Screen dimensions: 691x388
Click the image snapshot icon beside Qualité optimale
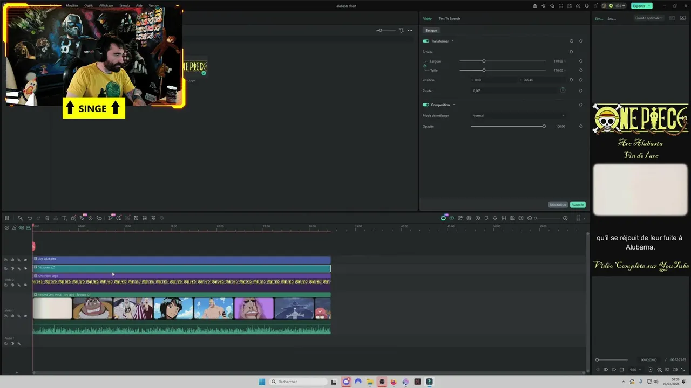point(683,18)
